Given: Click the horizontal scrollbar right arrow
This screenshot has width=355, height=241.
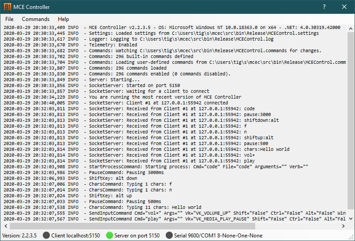Looking at the screenshot, I should [343, 226].
